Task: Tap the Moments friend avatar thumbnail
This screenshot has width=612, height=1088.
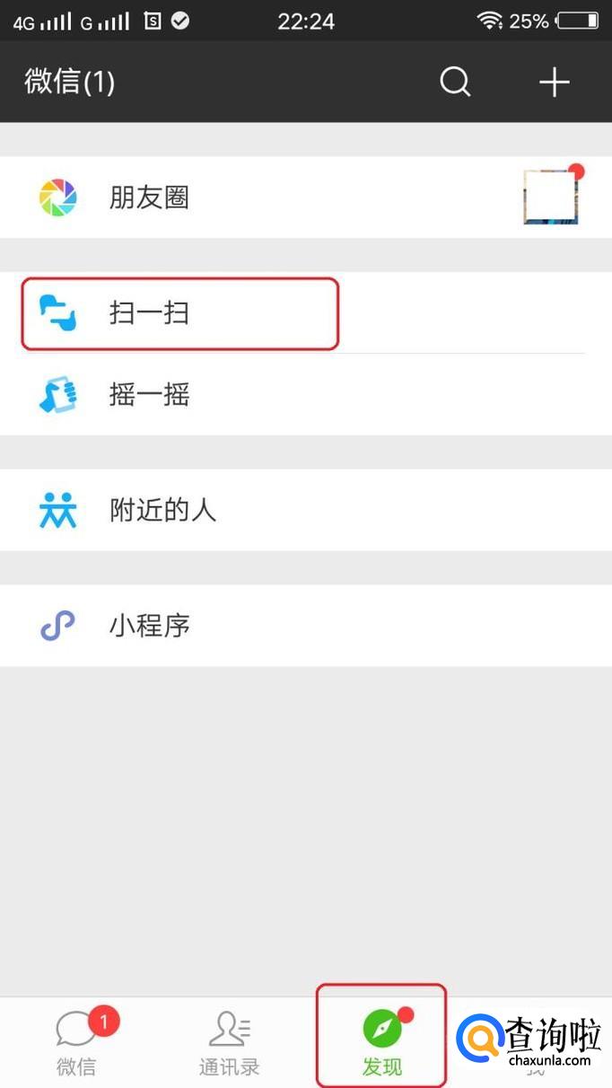Action: coord(550,196)
